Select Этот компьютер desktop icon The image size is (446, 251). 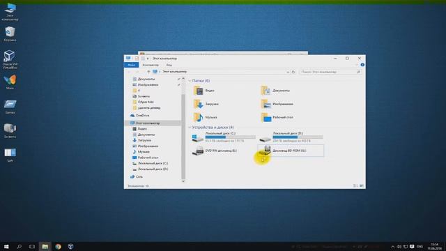tap(10, 12)
